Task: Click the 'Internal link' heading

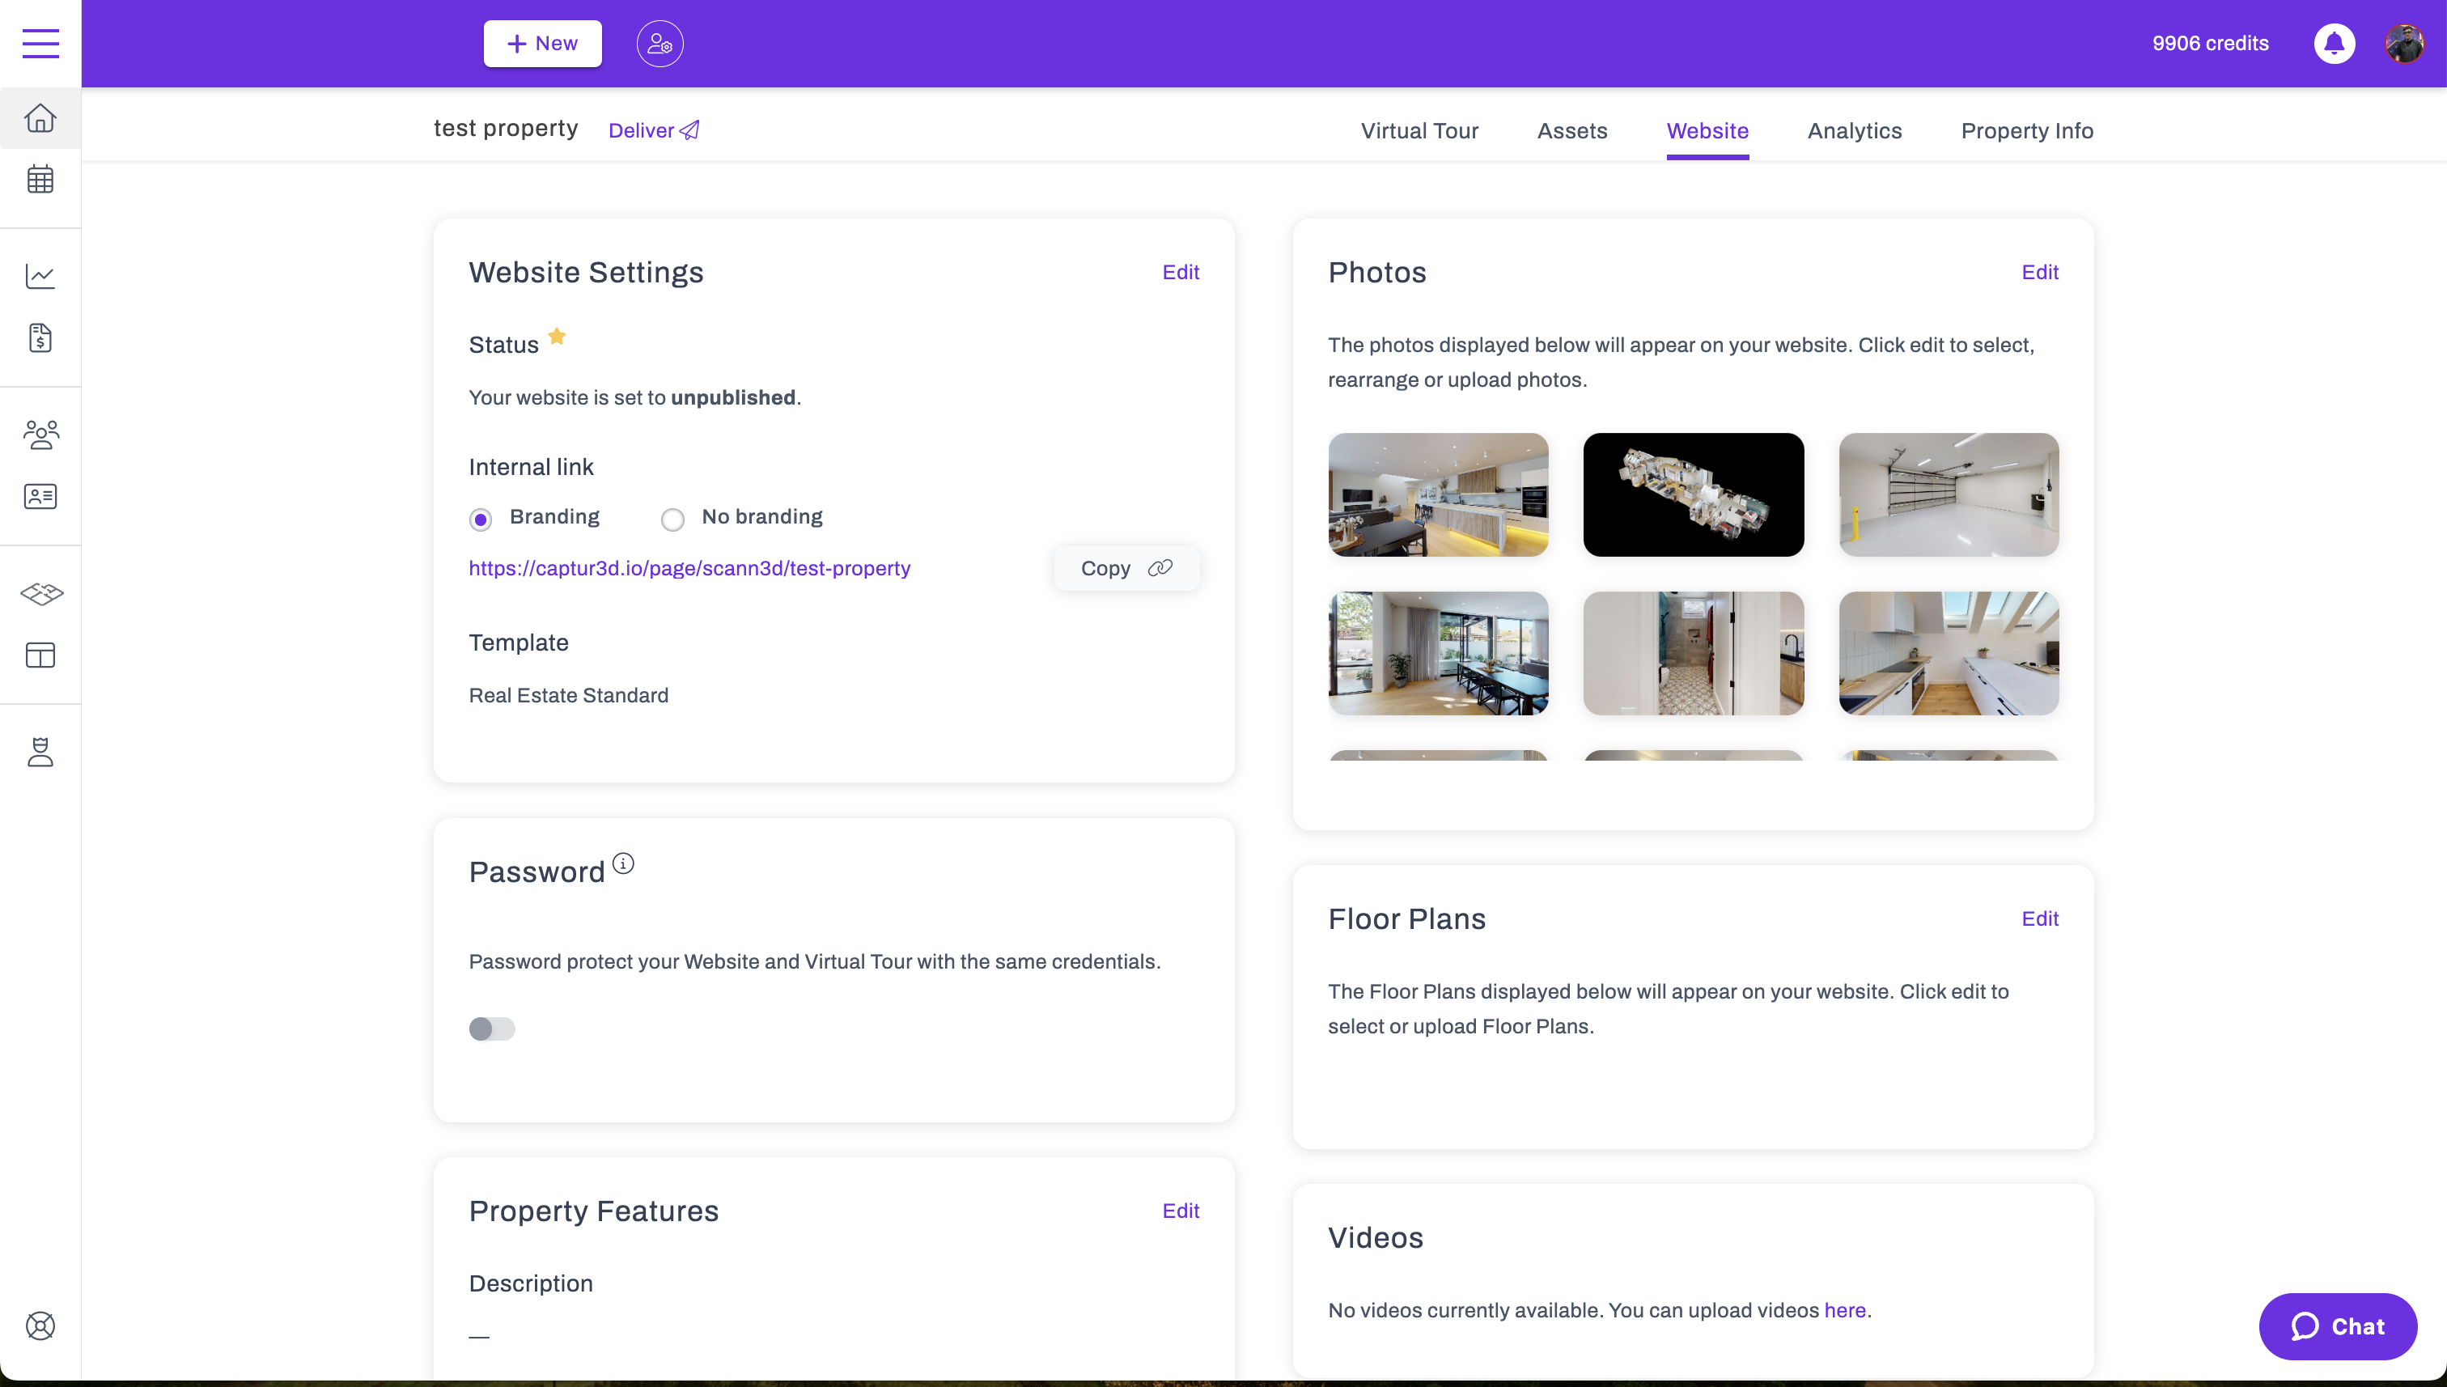Action: [531, 467]
